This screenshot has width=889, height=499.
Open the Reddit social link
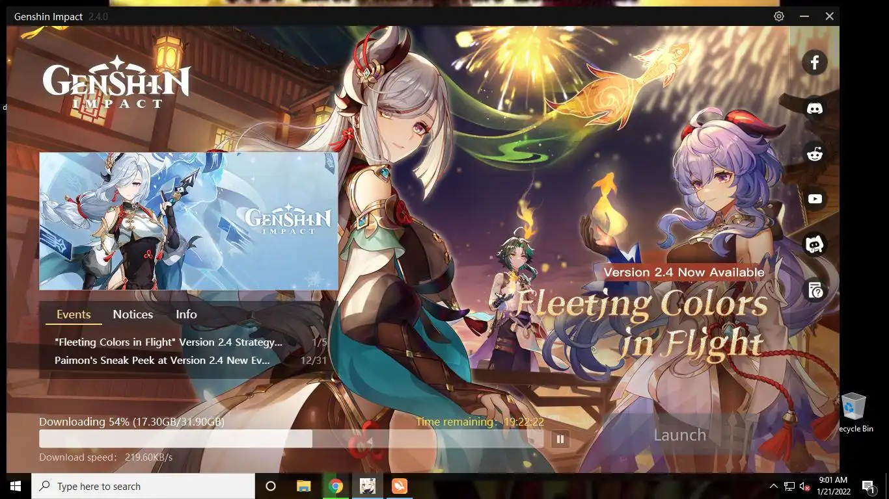click(x=814, y=154)
